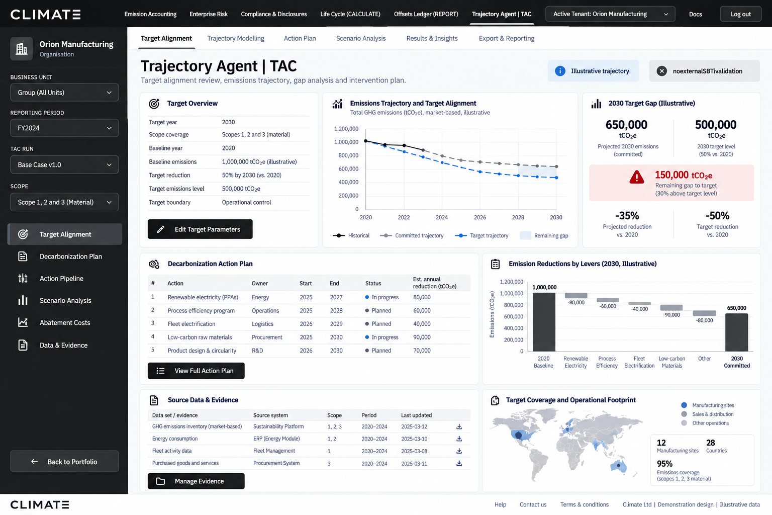Click the Decarbonization Plan document icon

[x=23, y=256]
